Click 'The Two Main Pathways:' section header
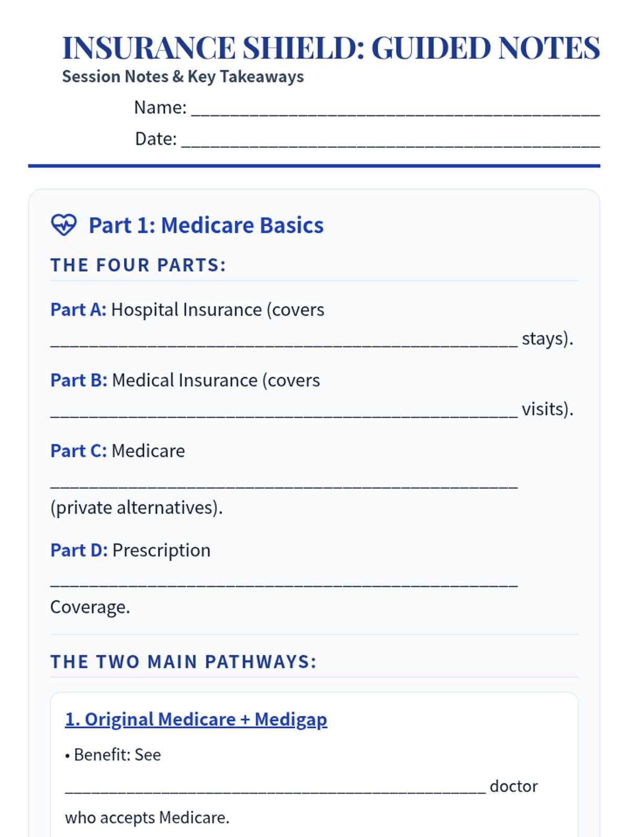Image resolution: width=628 pixels, height=837 pixels. [x=184, y=662]
